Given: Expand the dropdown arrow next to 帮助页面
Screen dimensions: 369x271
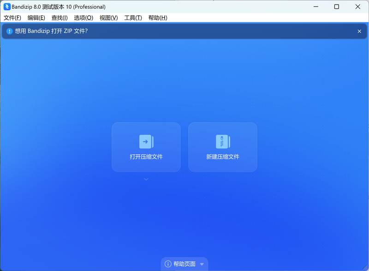Looking at the screenshot, I should [x=202, y=264].
